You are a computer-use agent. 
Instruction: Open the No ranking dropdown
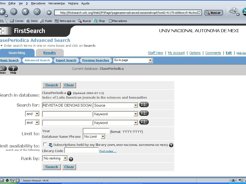click(55, 158)
